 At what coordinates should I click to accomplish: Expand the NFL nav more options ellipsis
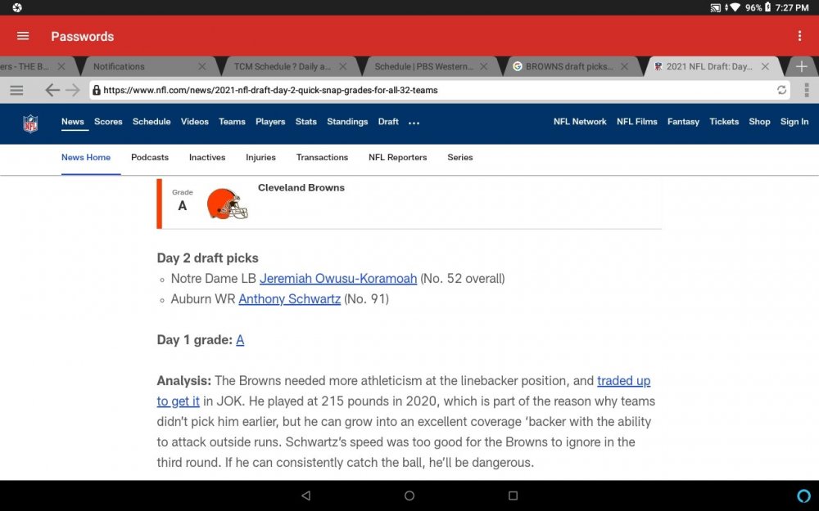[x=414, y=123]
